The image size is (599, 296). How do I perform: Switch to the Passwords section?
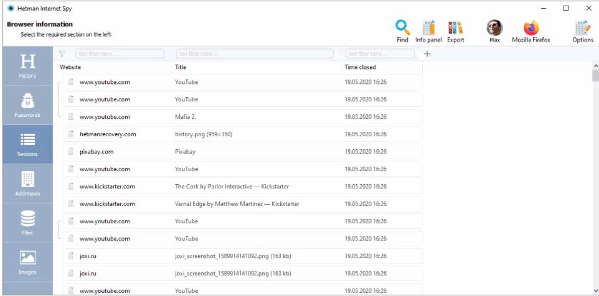27,105
